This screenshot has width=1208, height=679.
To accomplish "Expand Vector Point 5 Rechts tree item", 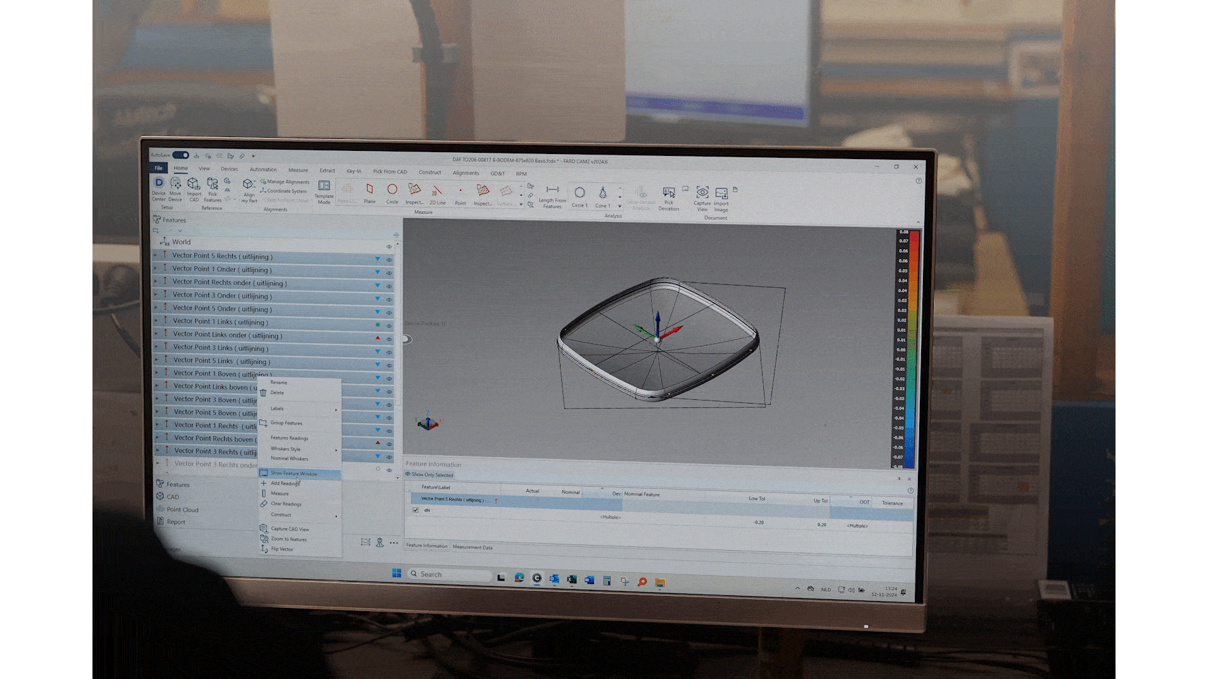I will tap(156, 255).
